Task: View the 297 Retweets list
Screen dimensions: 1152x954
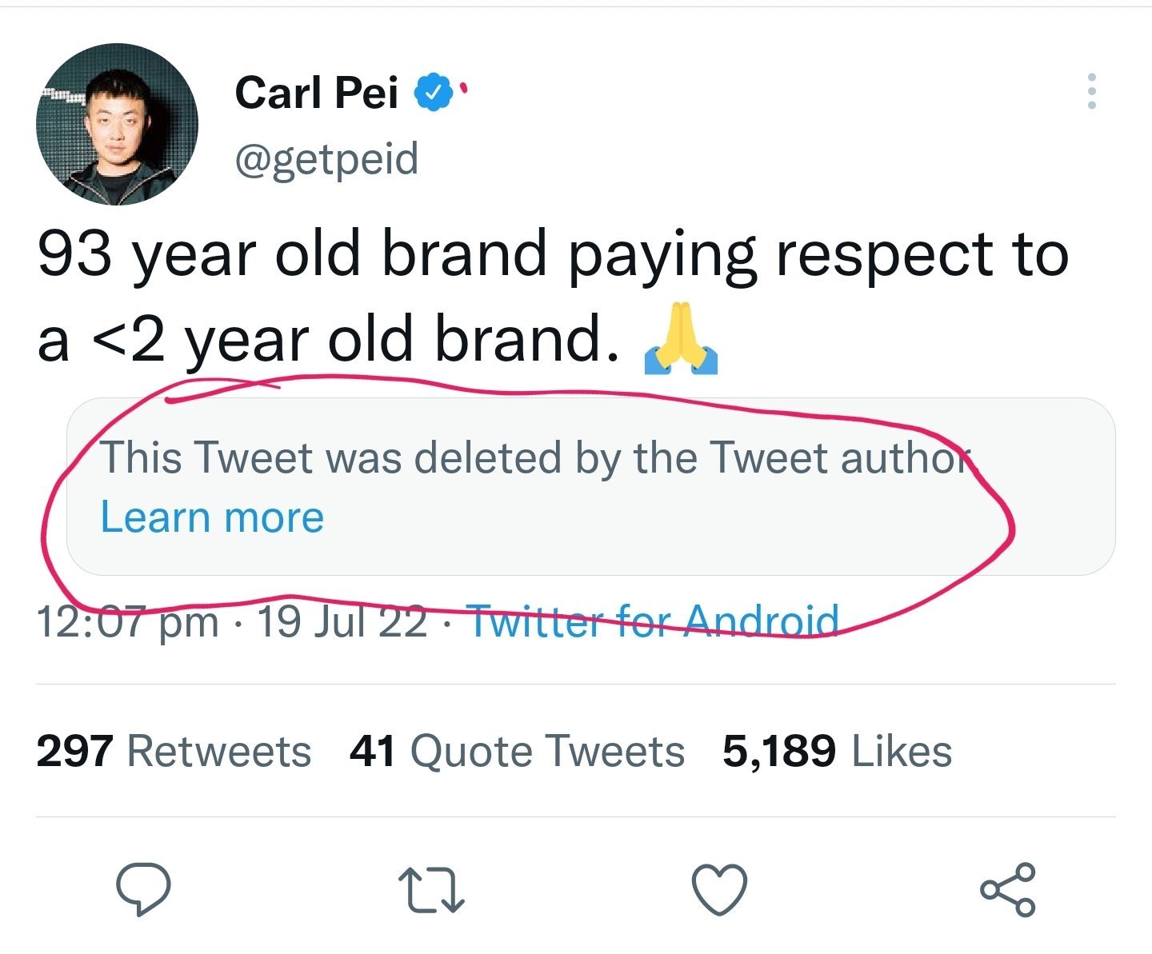Action: pyautogui.click(x=174, y=752)
